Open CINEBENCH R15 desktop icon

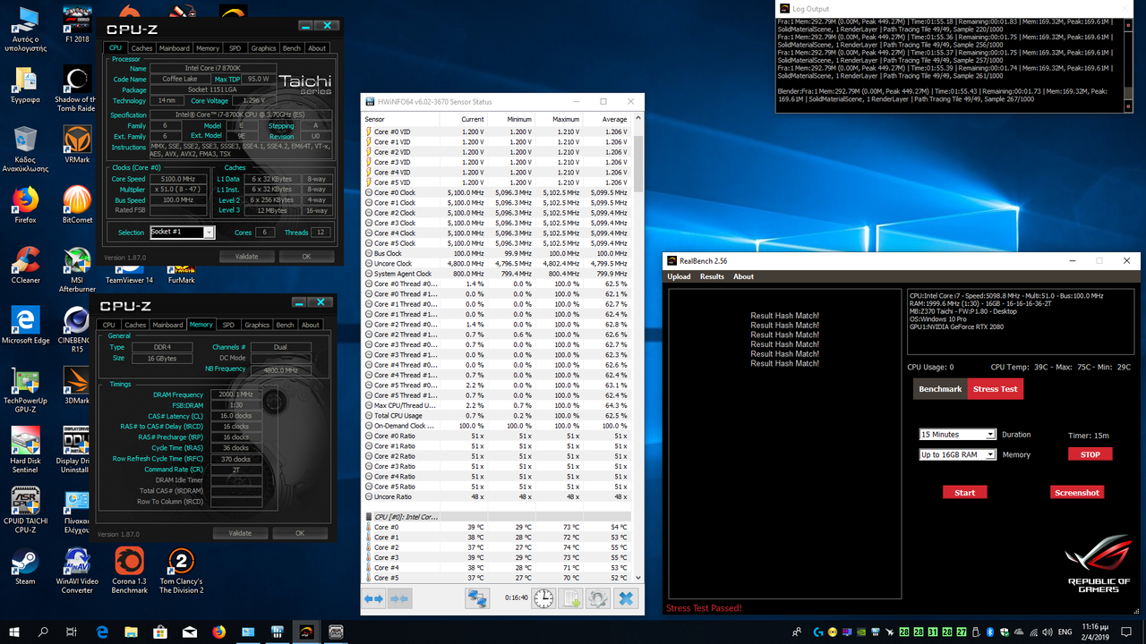(77, 330)
